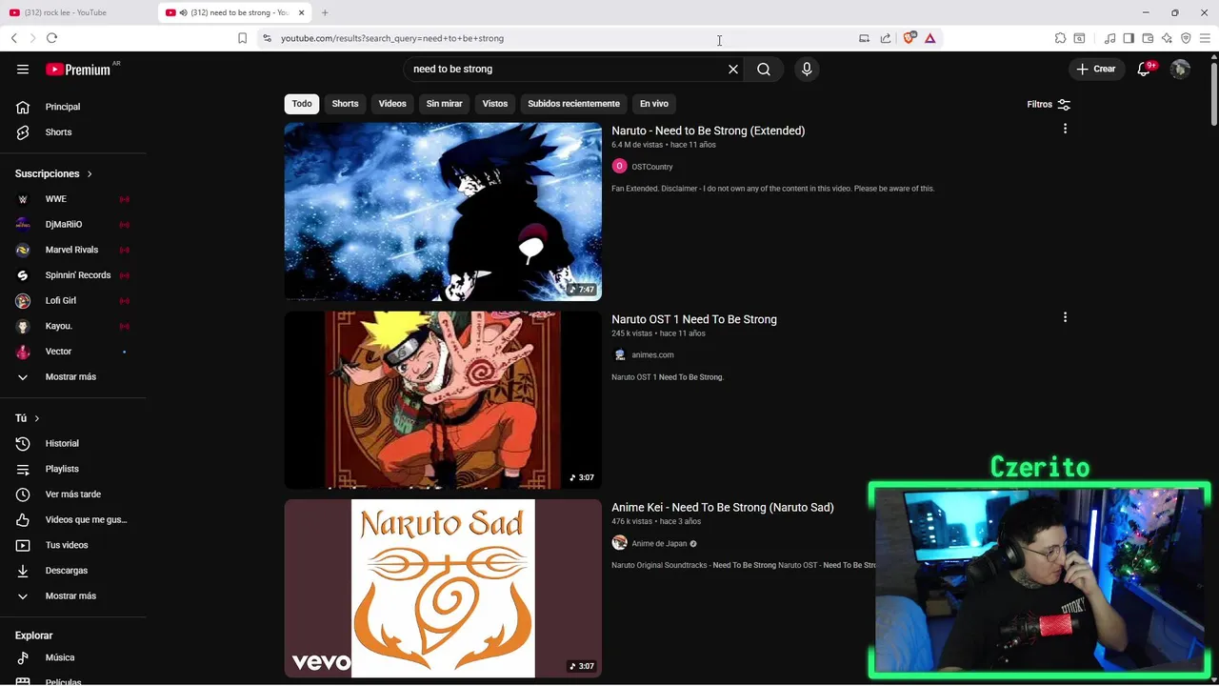Bookmark this page

[242, 38]
